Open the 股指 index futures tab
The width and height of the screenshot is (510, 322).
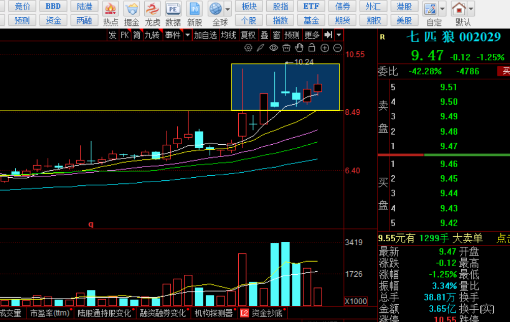click(280, 6)
